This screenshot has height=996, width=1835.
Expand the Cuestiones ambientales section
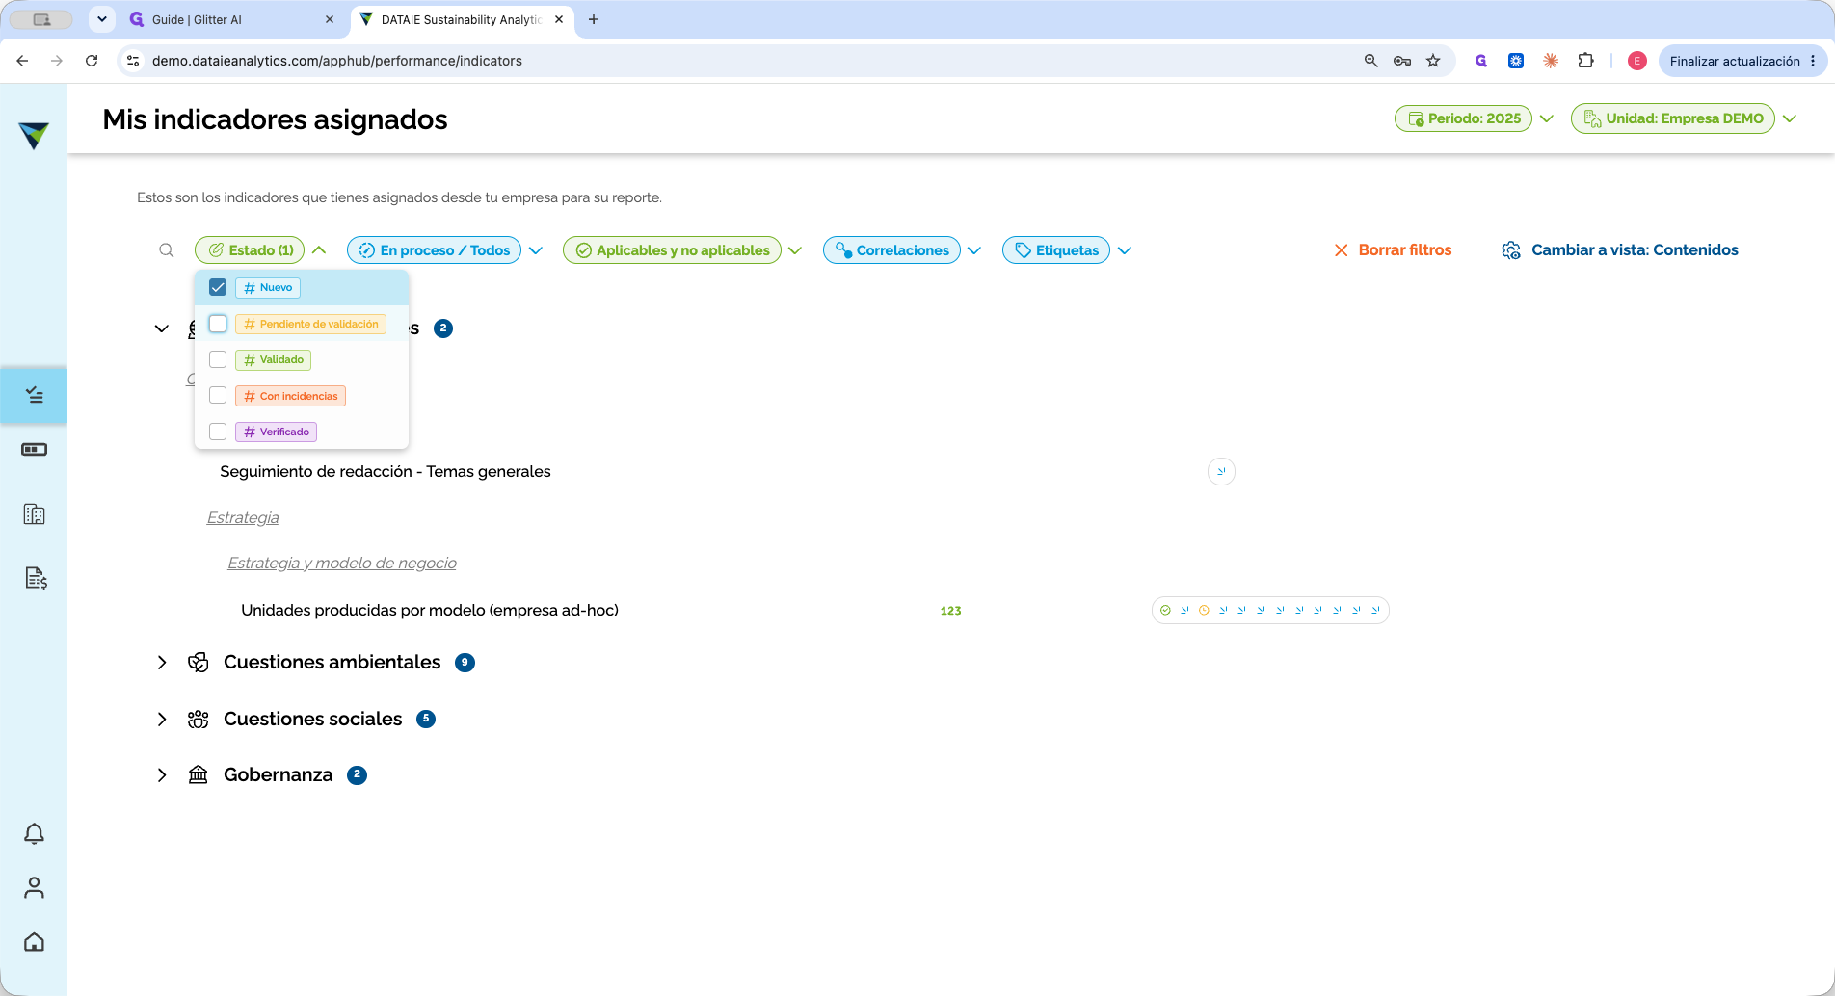click(162, 663)
